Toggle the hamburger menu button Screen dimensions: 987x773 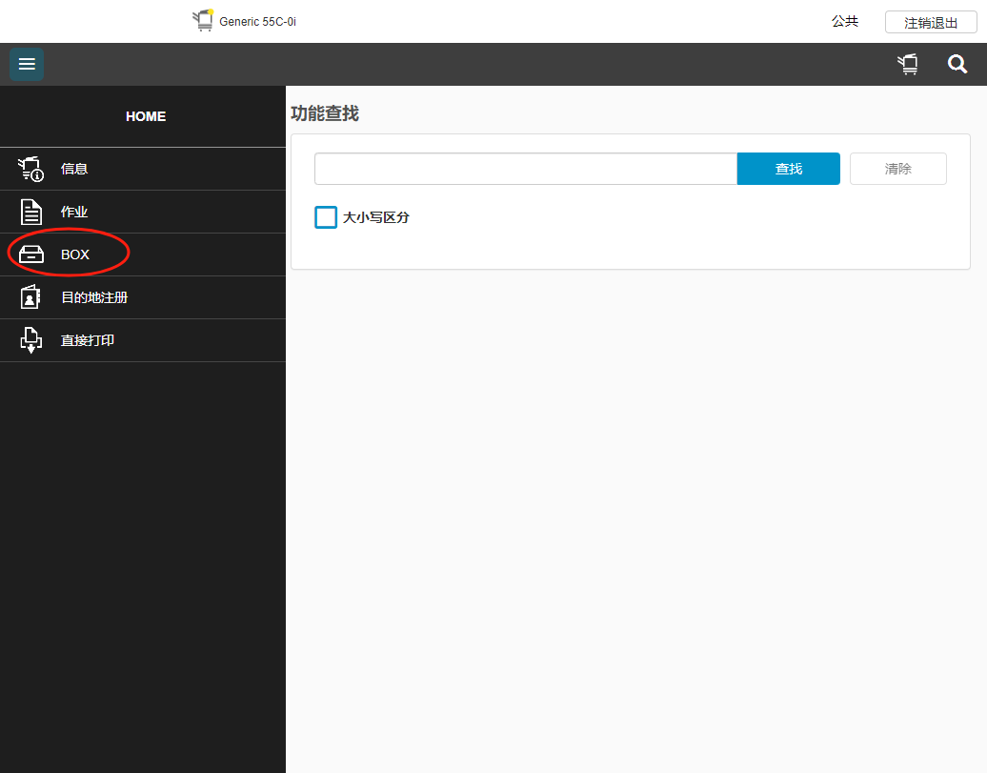click(x=27, y=64)
